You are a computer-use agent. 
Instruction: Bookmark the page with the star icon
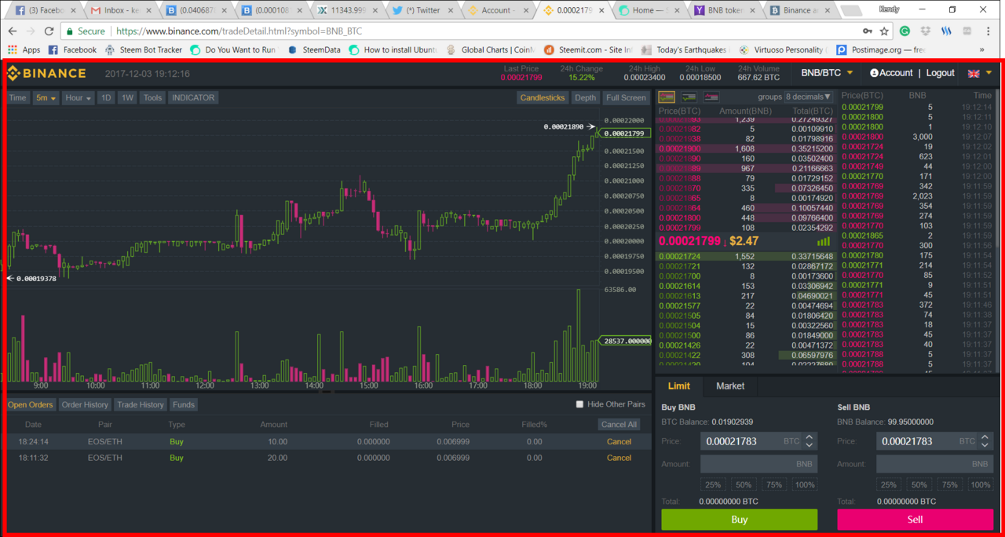click(884, 31)
